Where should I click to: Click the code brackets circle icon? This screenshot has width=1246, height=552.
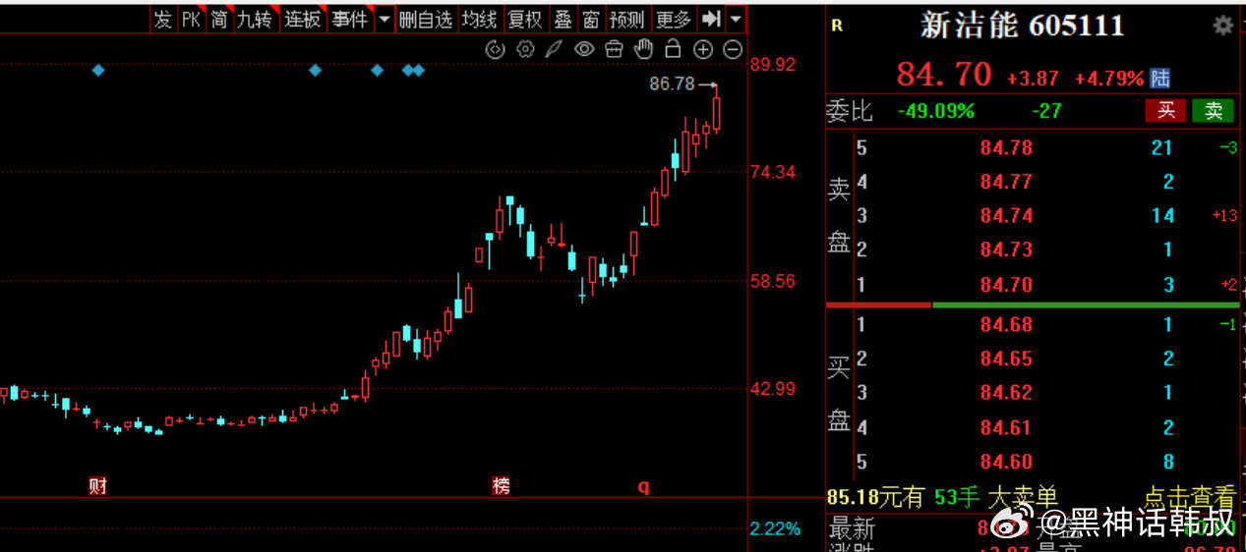coord(496,49)
